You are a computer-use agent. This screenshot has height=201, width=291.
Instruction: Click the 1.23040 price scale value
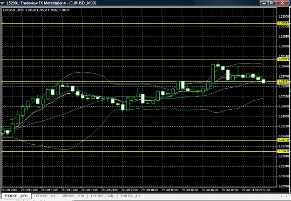(284, 156)
